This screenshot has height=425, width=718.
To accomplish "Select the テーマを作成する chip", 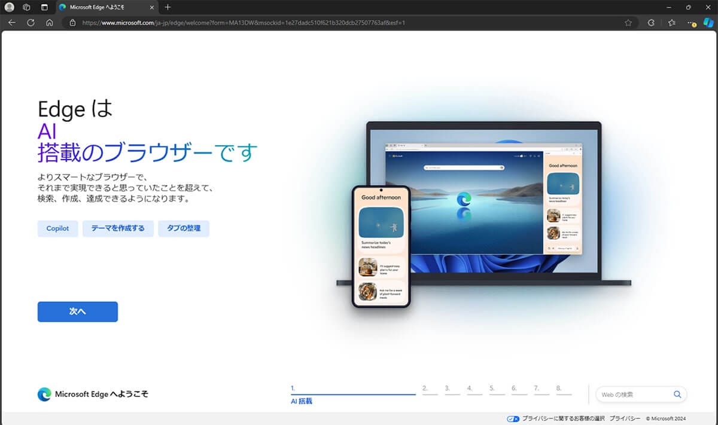I will 118,228.
